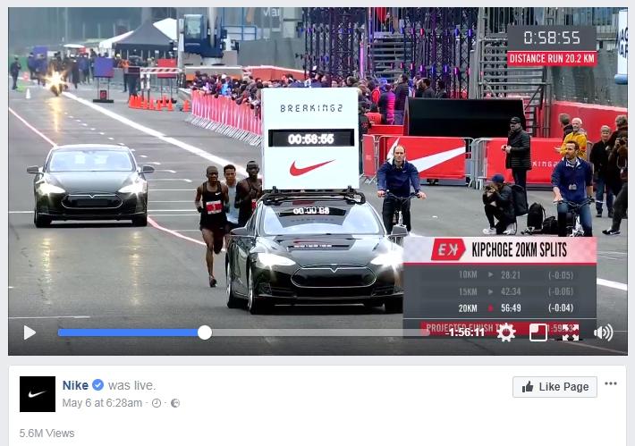Screen dimensions: 635x446
Task: Click the 15KM 42:34 split row
Action: [500, 291]
